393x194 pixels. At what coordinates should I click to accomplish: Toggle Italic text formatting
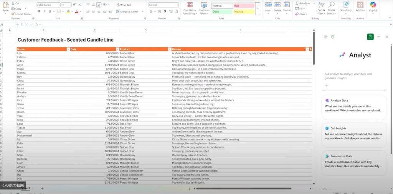pyautogui.click(x=44, y=11)
